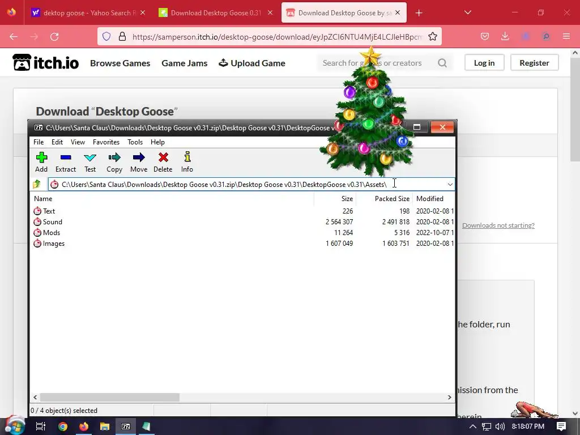The height and width of the screenshot is (435, 580).
Task: Open Browse Games on itch.io
Action: coord(120,63)
